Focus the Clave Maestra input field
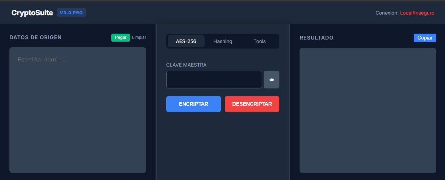Viewport: 445px width, 180px height. point(214,80)
